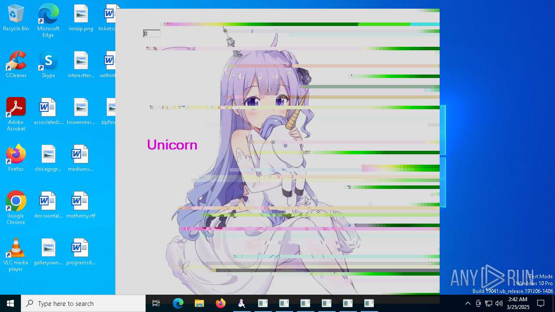
Task: Launch Microsoft Edge from the desktop
Action: pyautogui.click(x=48, y=21)
